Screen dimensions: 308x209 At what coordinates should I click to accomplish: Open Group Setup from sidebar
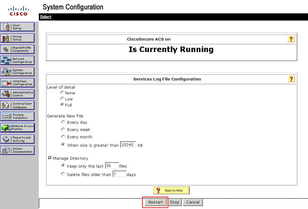tap(18, 38)
